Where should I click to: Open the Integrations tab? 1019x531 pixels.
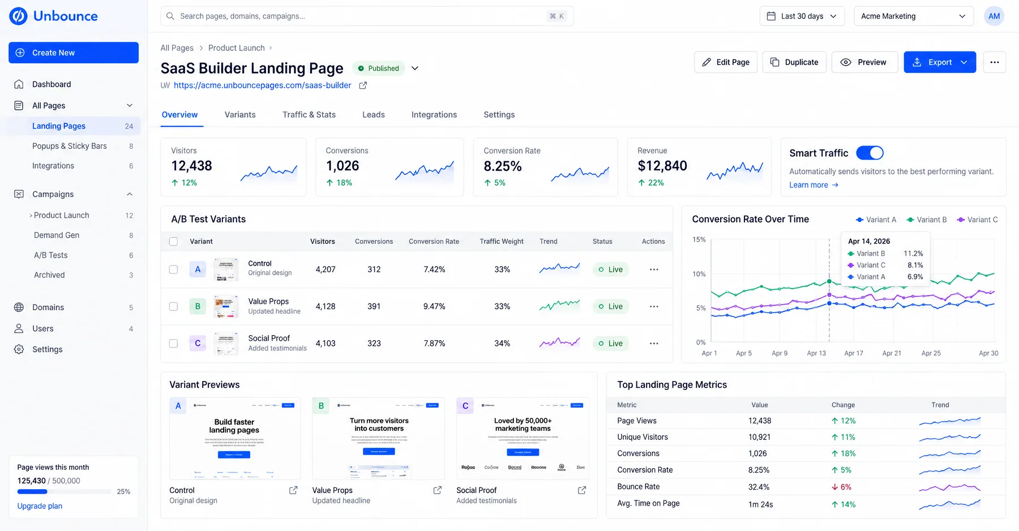click(434, 115)
